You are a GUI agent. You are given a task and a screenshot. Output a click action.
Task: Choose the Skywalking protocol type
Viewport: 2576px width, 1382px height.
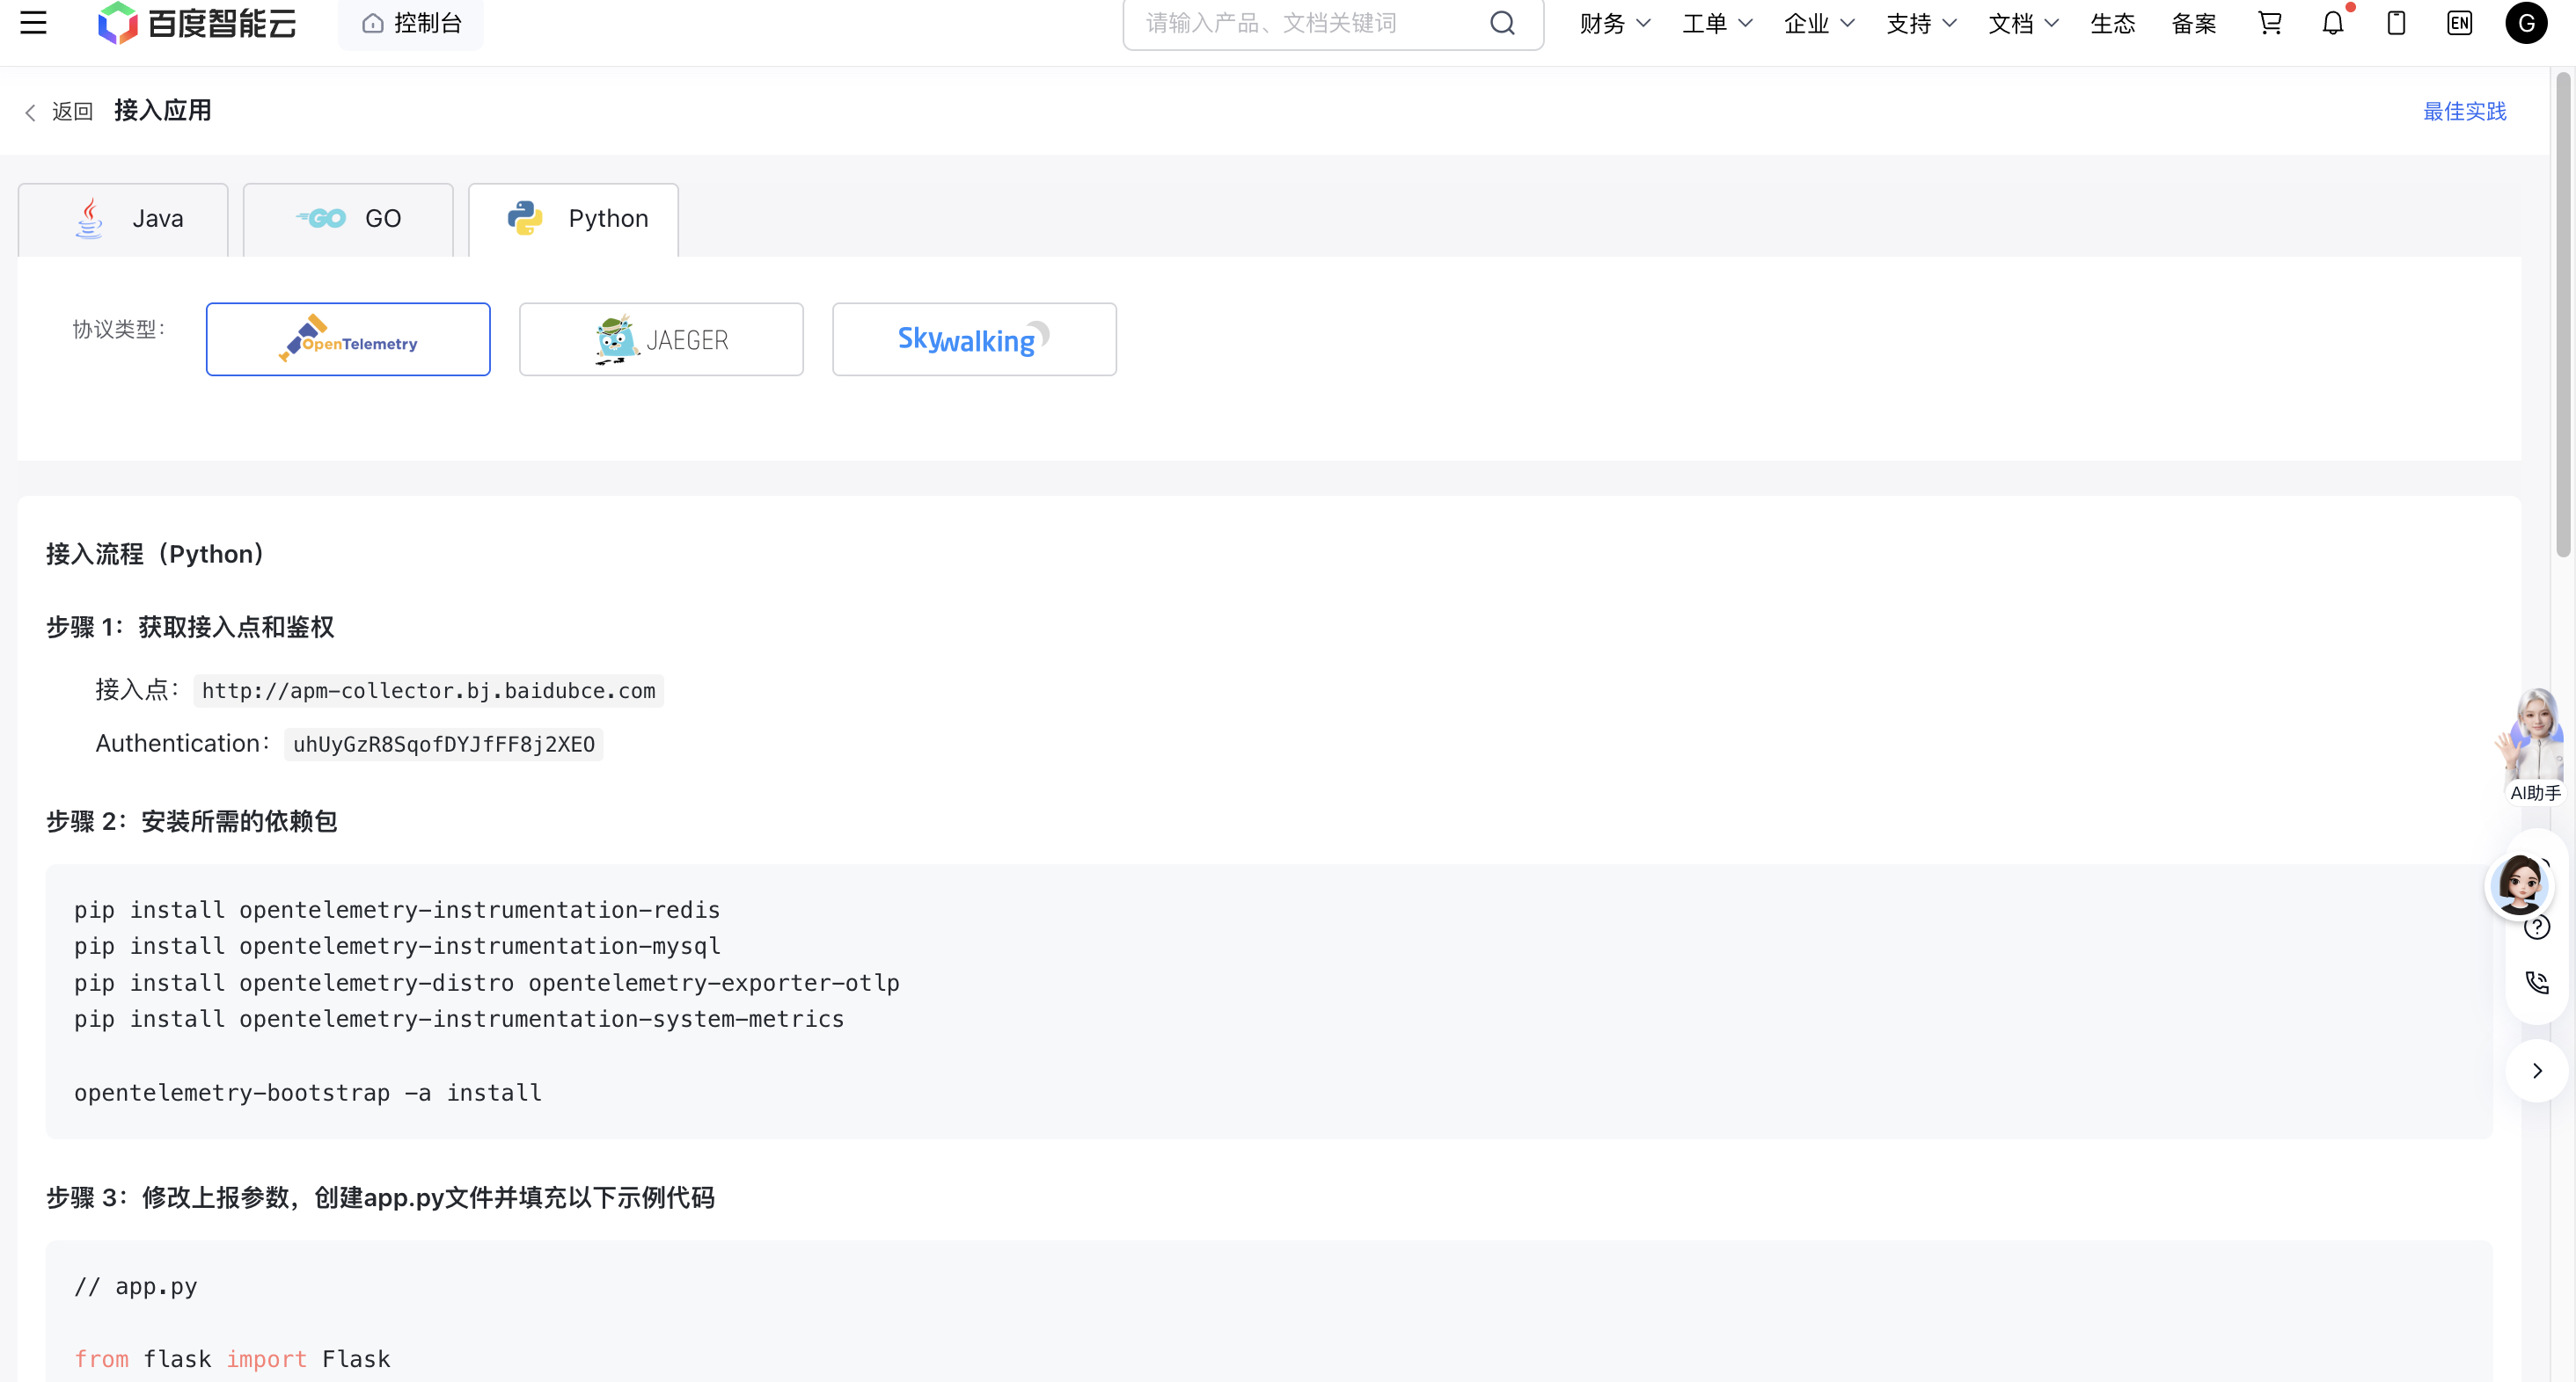click(x=974, y=338)
